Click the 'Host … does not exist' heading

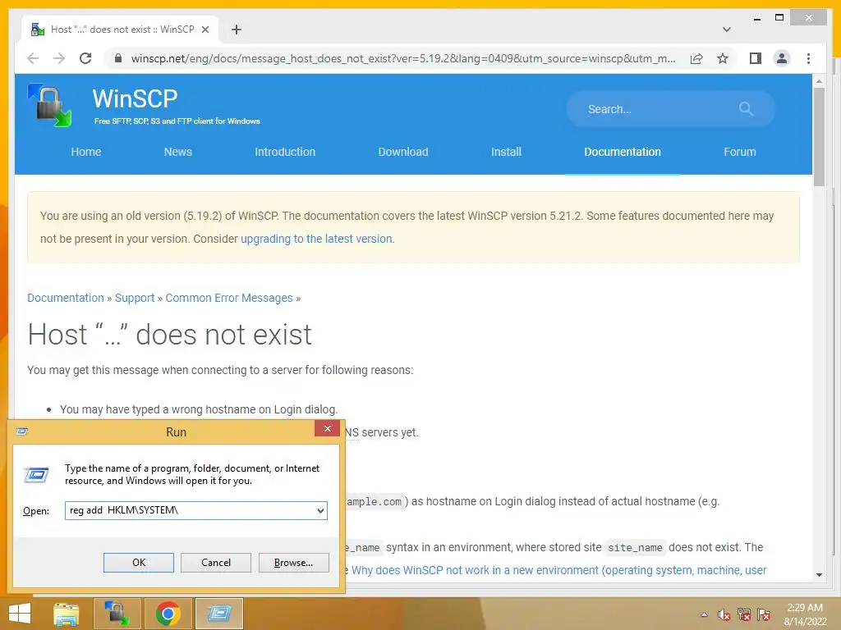coord(169,335)
